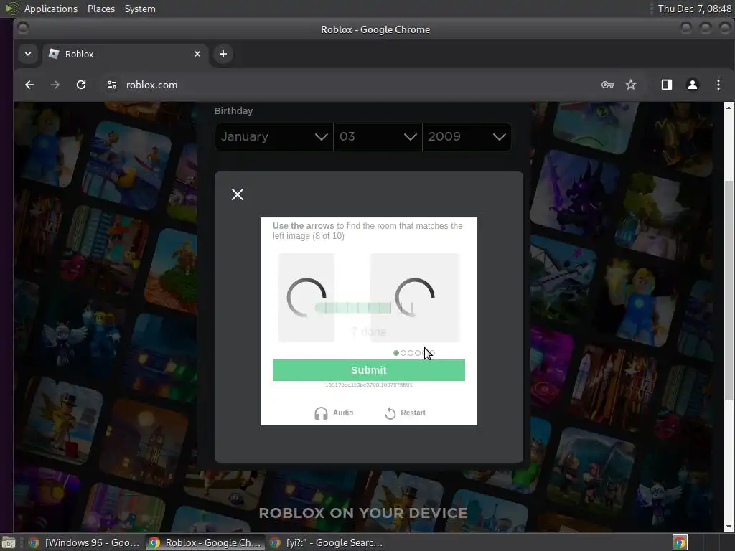Open the System menu
Viewport: 735px width, 551px height.
tap(140, 9)
